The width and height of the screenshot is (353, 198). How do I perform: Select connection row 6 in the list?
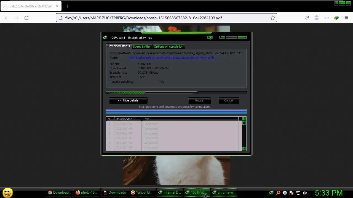point(172,147)
